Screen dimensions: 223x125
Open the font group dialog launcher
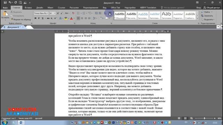(x=75, y=23)
